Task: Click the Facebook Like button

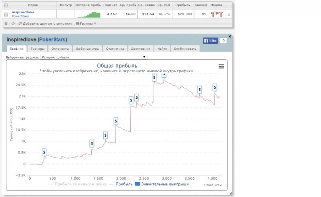Action: point(210,41)
